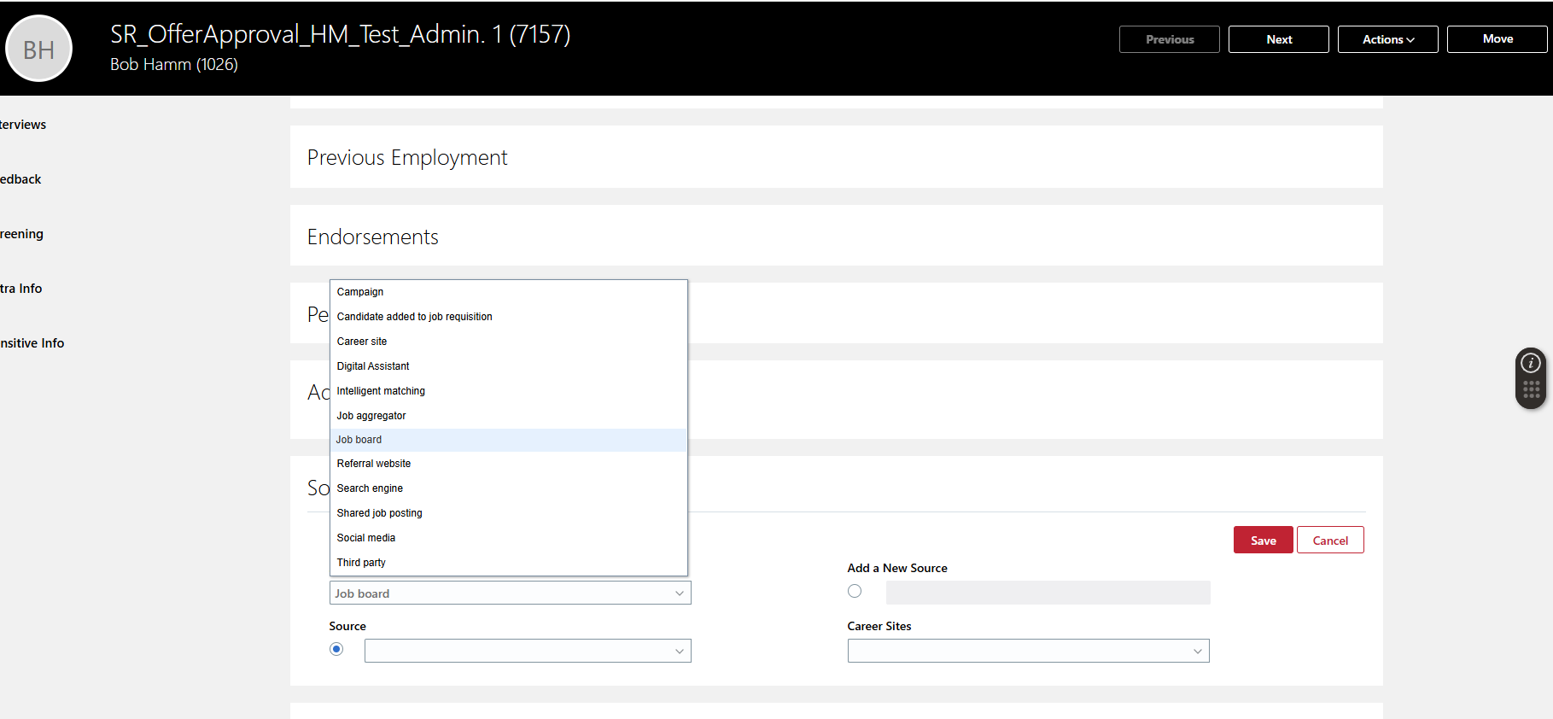
Task: Click the Previous button
Action: 1169,39
